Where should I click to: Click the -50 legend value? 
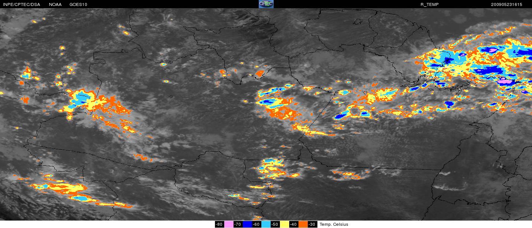275,224
